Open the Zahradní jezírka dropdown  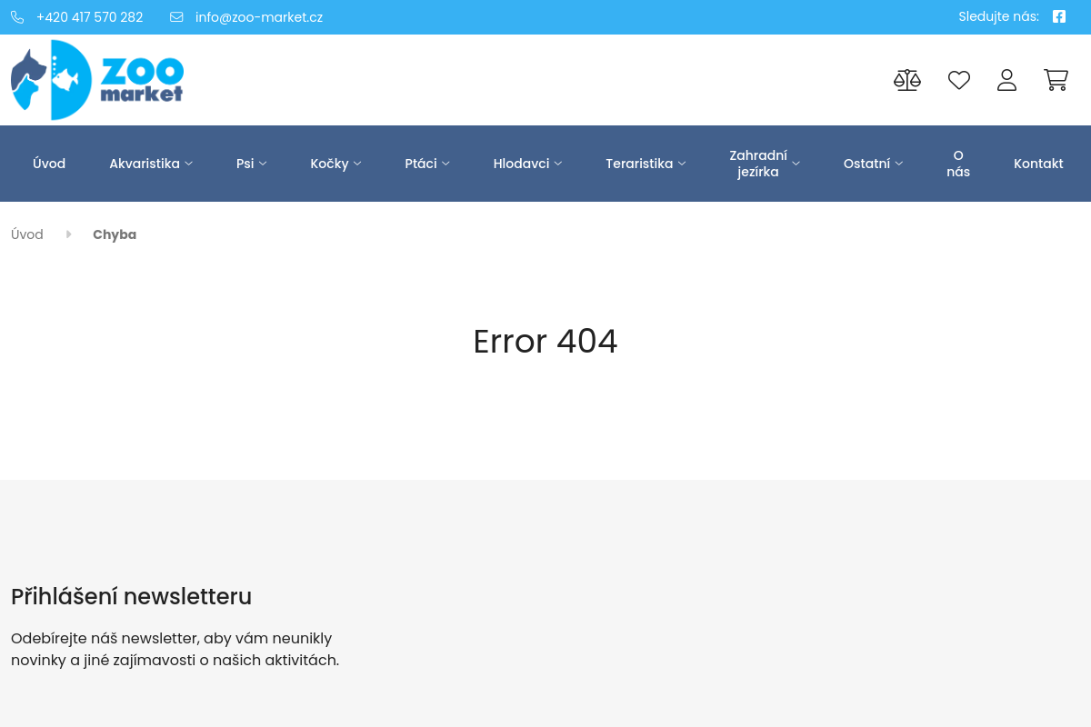pos(764,164)
